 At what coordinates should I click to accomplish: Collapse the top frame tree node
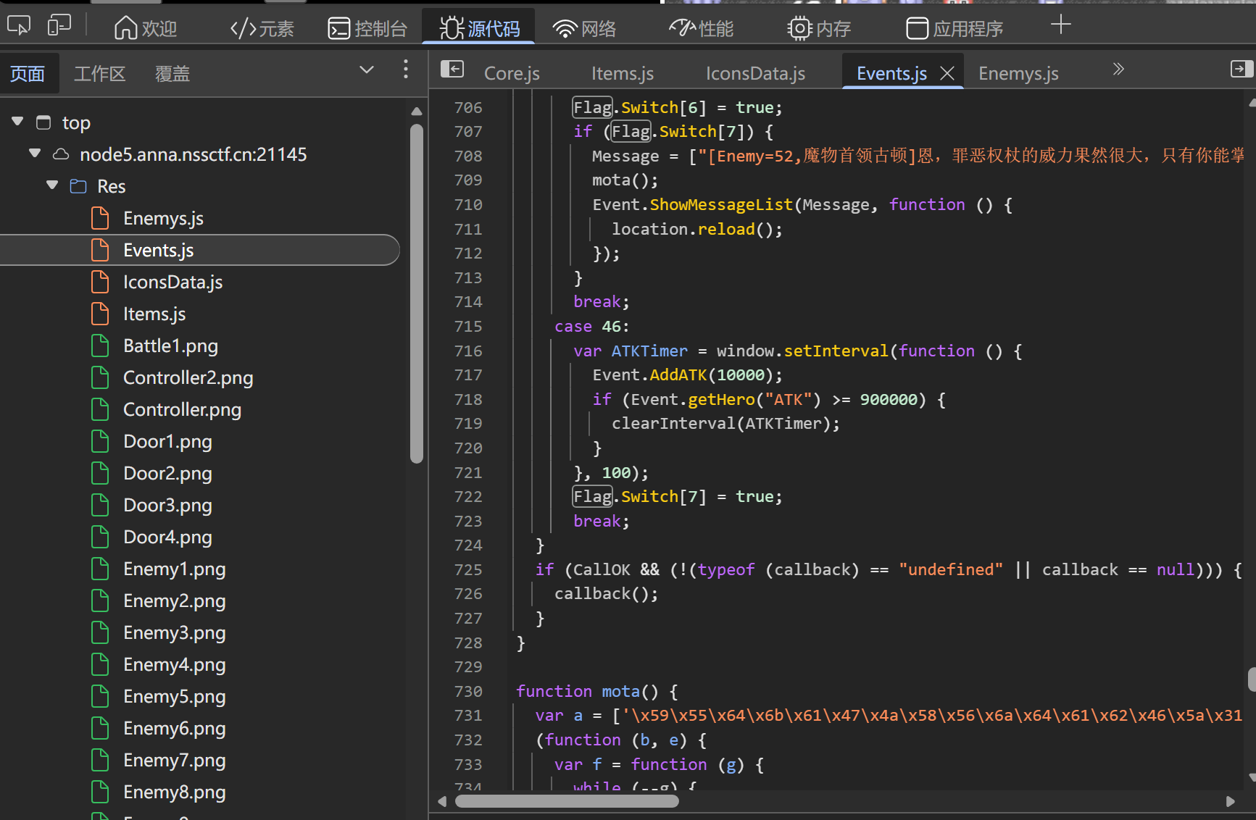[x=18, y=122]
